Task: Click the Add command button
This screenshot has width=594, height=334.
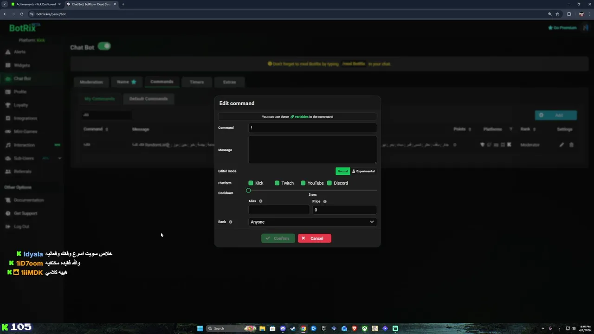Action: [x=555, y=115]
